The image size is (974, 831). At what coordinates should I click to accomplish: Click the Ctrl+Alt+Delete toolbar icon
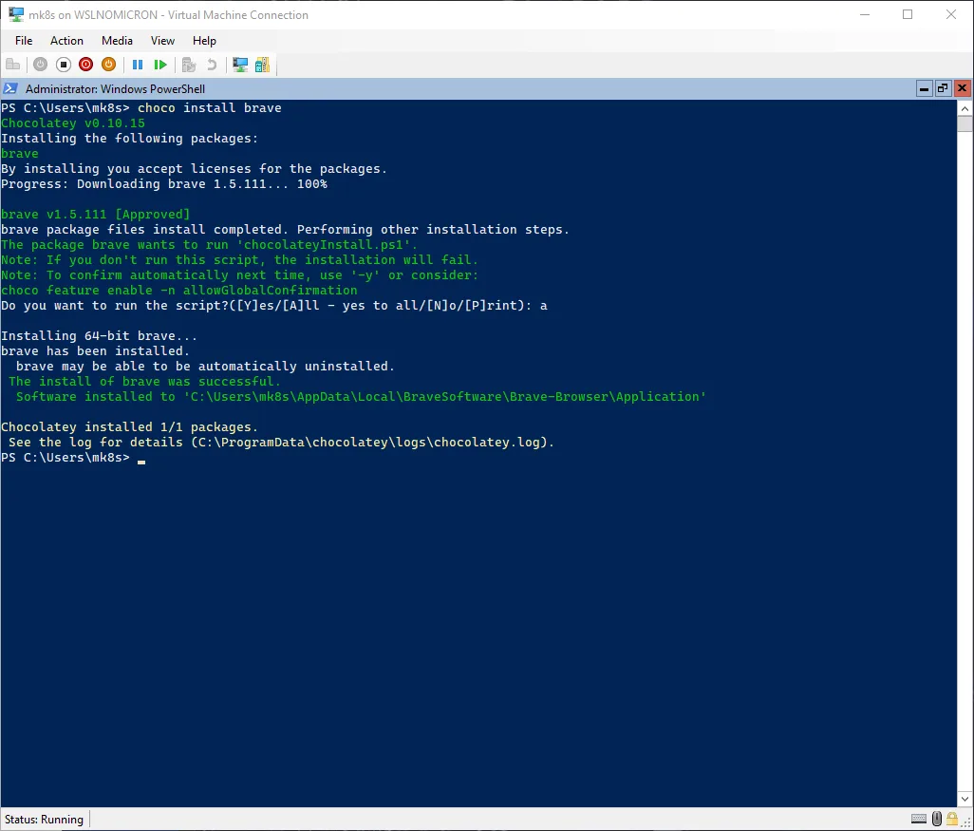point(13,65)
